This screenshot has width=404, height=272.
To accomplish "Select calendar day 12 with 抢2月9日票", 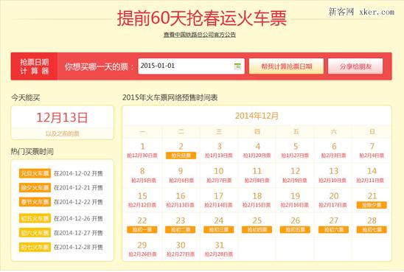I will point(296,175).
